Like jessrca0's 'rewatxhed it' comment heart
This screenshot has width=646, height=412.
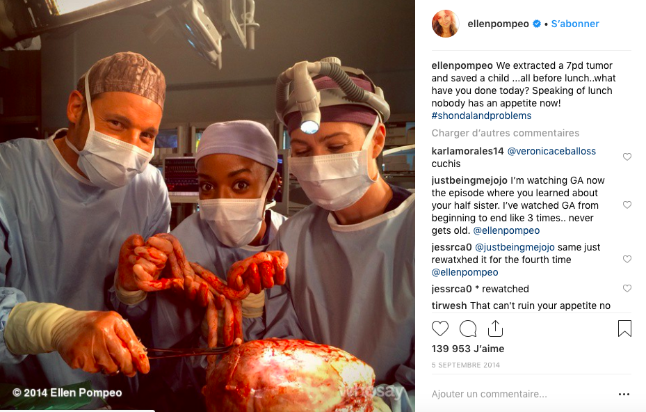[627, 259]
